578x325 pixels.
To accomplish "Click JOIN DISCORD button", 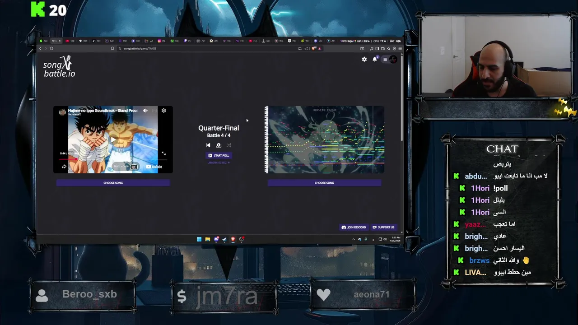I will coord(354,227).
